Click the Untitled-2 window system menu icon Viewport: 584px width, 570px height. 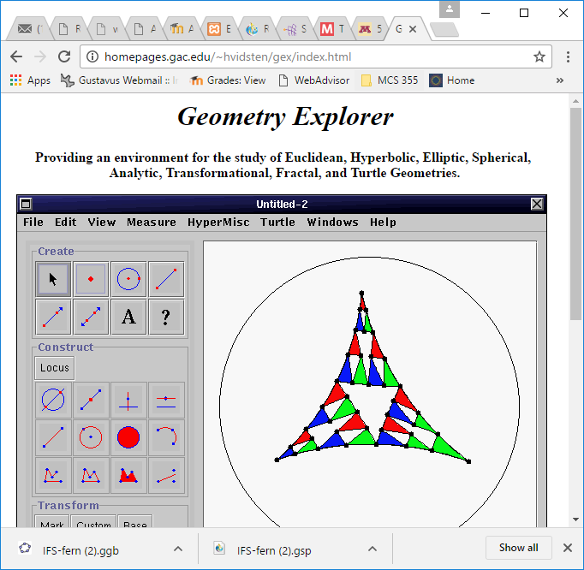tap(26, 204)
